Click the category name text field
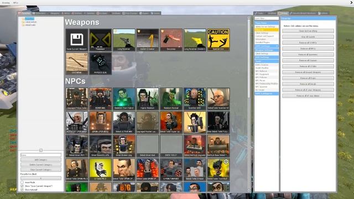 tap(41, 155)
